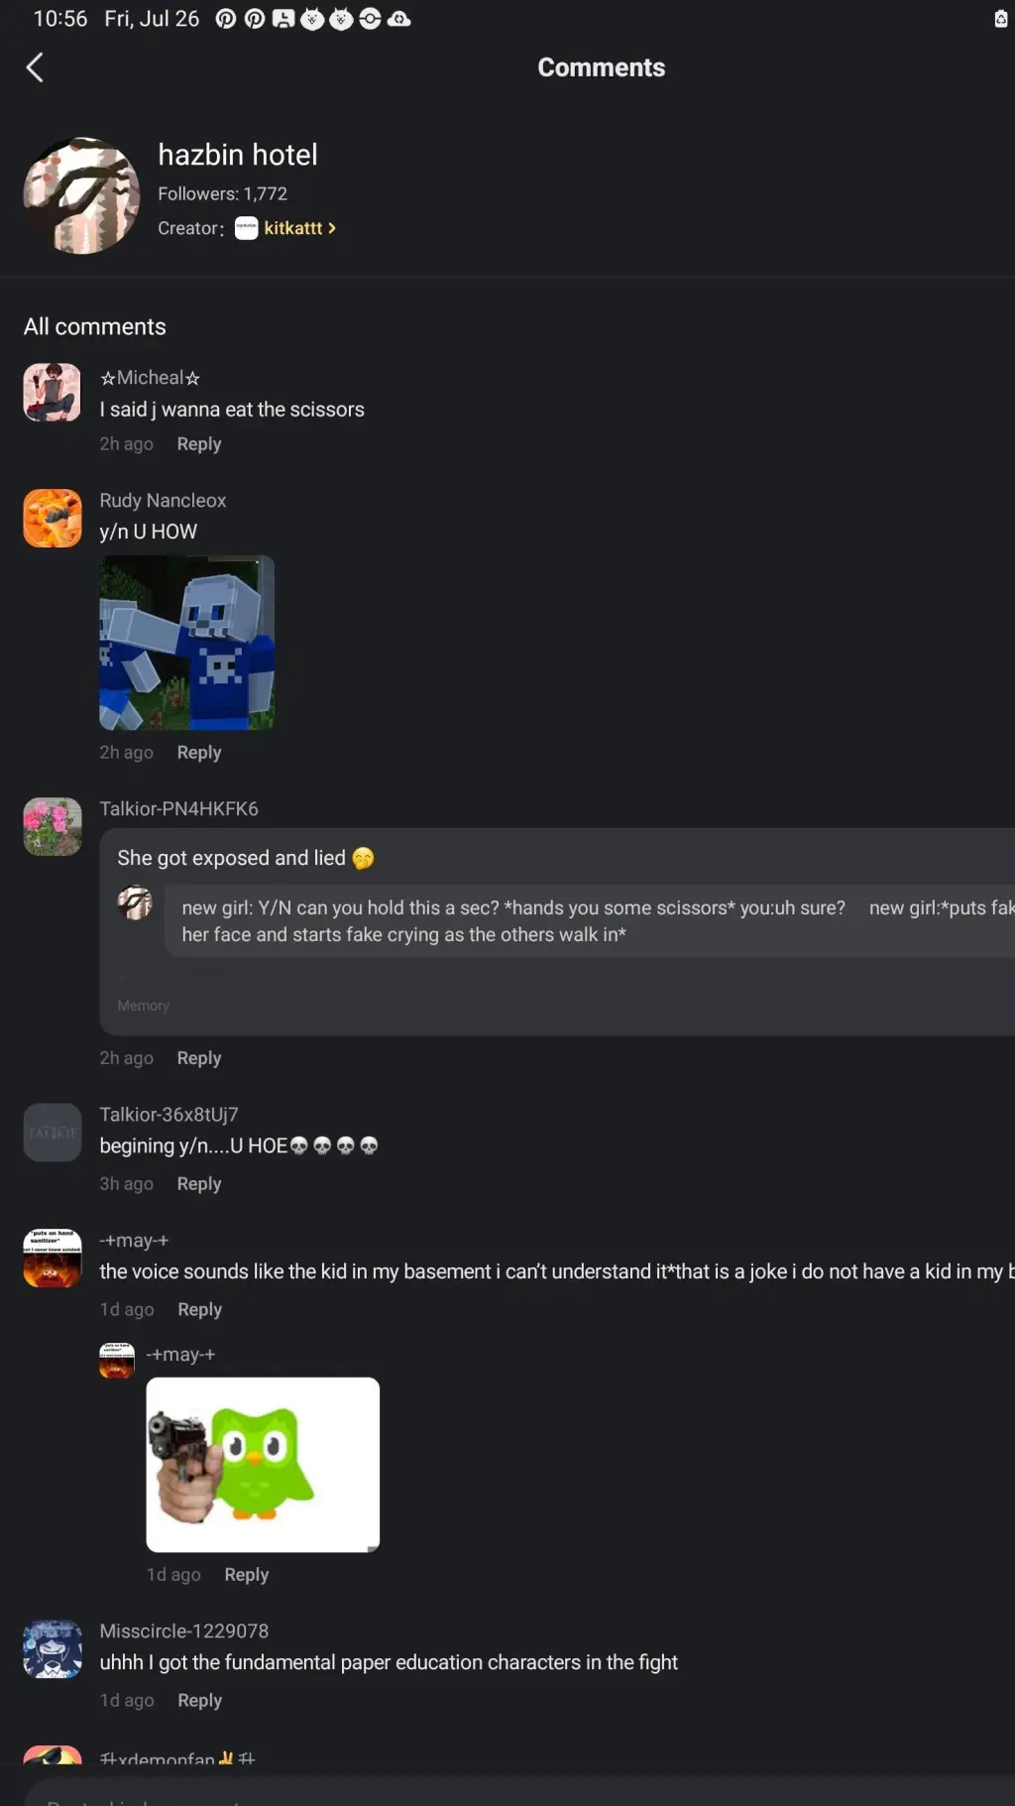This screenshot has width=1015, height=1806.
Task: Open -+may-+'s avatar on the basement comment
Action: pyautogui.click(x=53, y=1259)
